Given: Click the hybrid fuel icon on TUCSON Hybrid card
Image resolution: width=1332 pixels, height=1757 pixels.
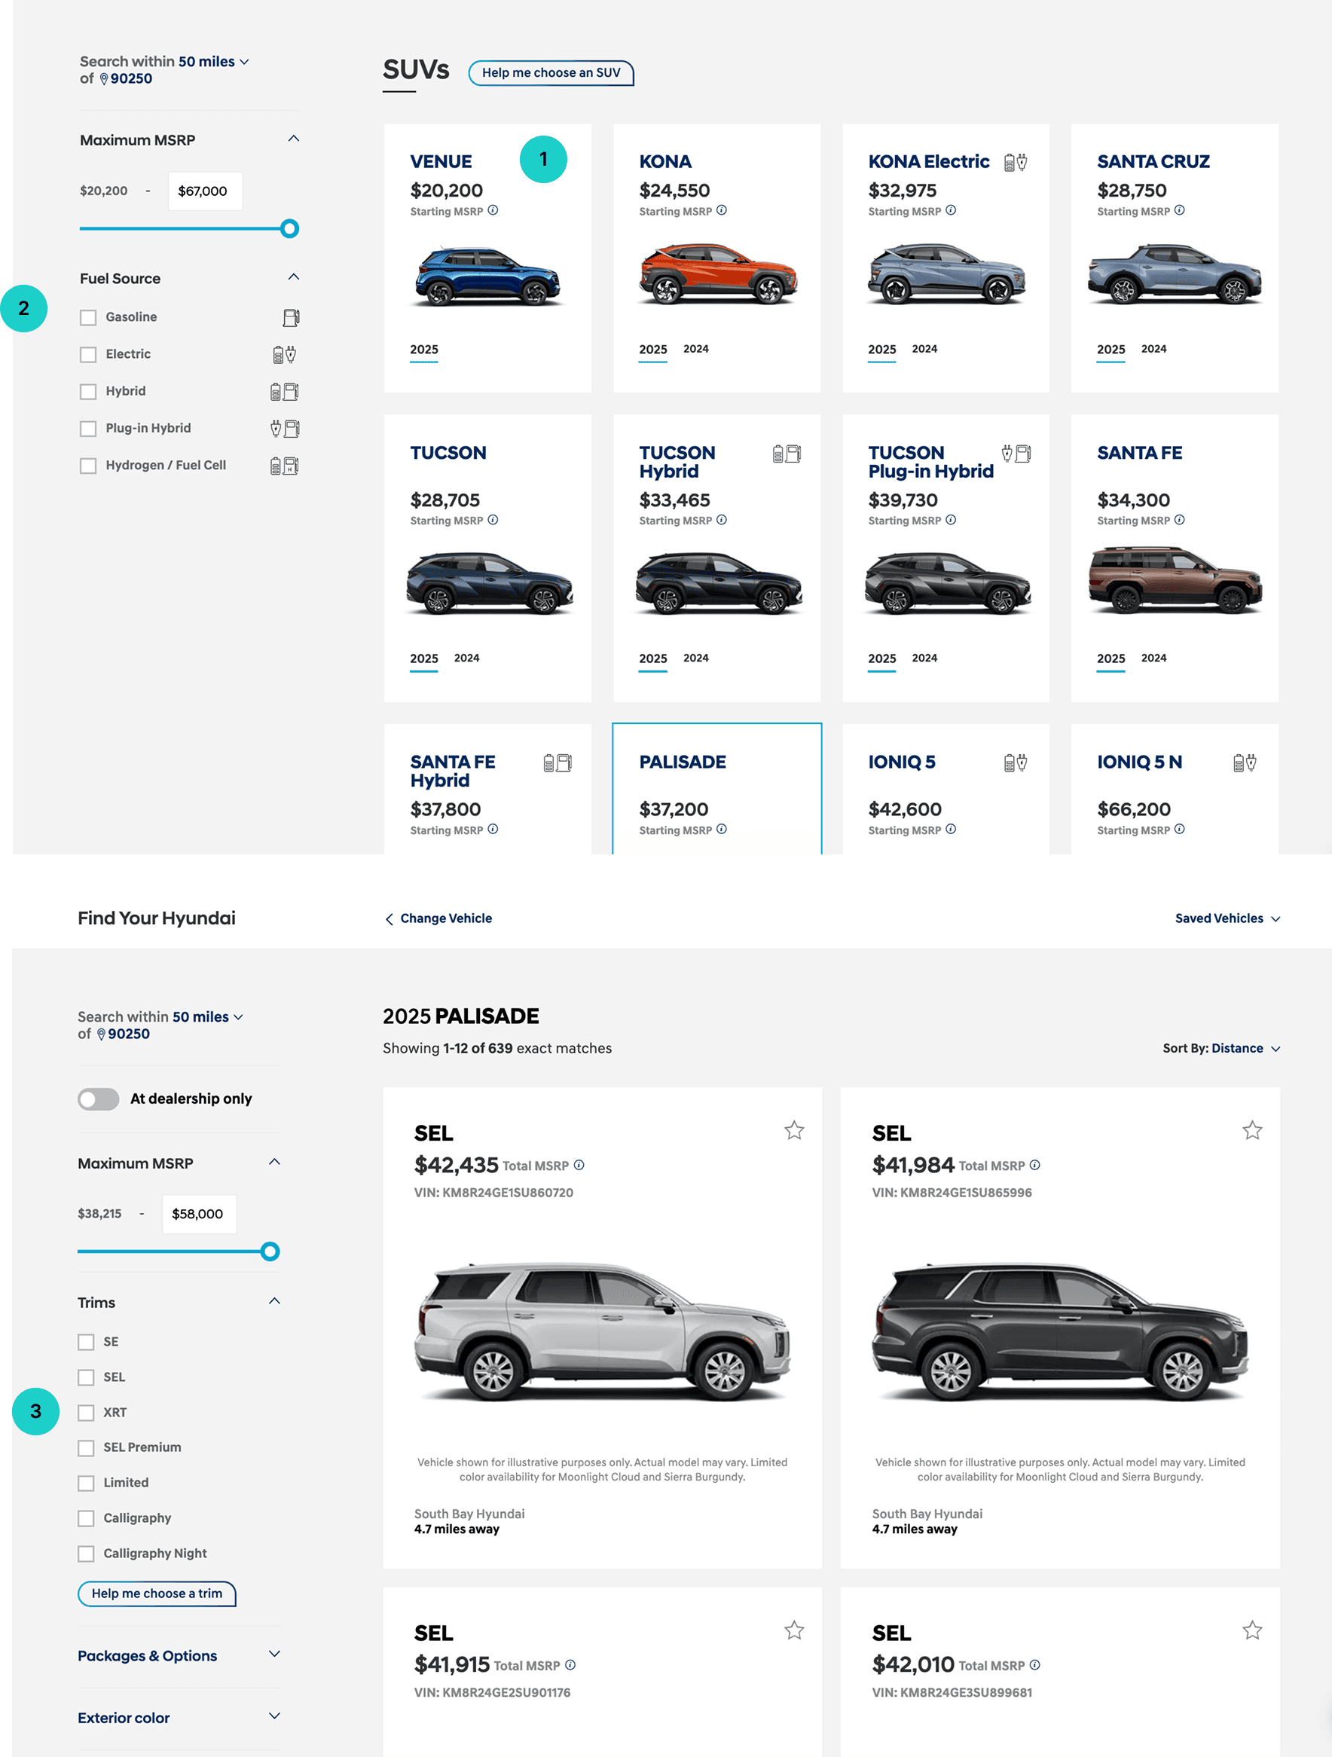Looking at the screenshot, I should pos(787,454).
